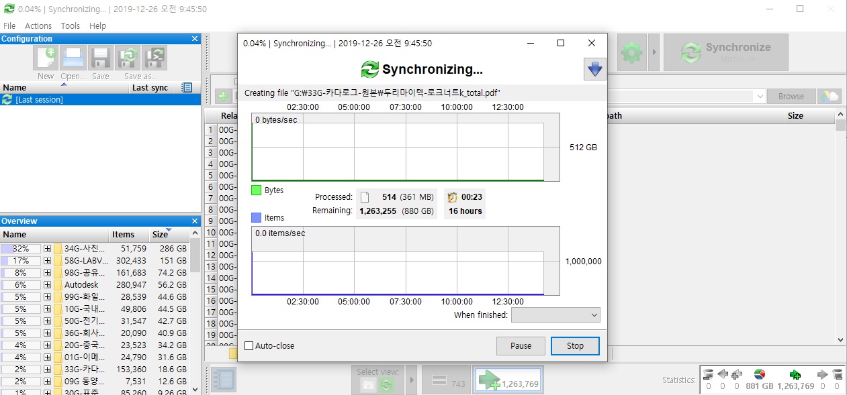Enable the Auto-close checkbox
The height and width of the screenshot is (395, 847).
pyautogui.click(x=249, y=346)
